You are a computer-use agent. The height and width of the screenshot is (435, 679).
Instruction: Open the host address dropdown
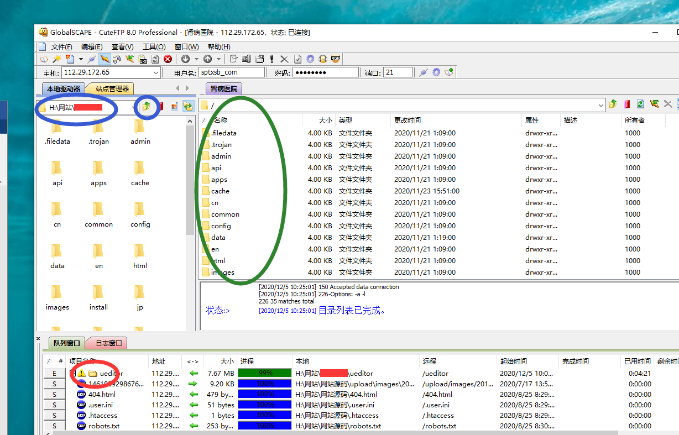pyautogui.click(x=155, y=72)
